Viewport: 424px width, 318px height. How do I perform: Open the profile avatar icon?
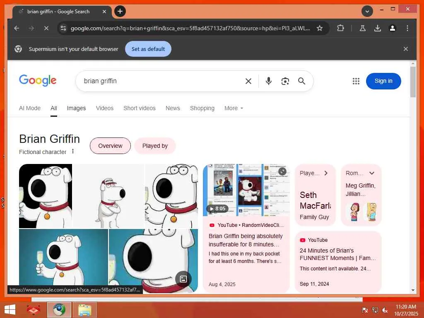tap(393, 28)
